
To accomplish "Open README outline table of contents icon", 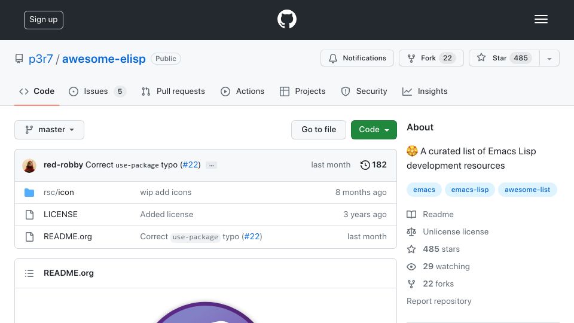I will pyautogui.click(x=29, y=273).
